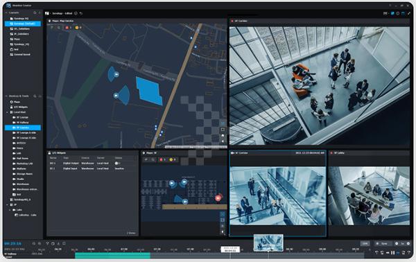The width and height of the screenshot is (416, 262).
Task: Search devices in Devices & Feeds panel
Action: (35, 96)
